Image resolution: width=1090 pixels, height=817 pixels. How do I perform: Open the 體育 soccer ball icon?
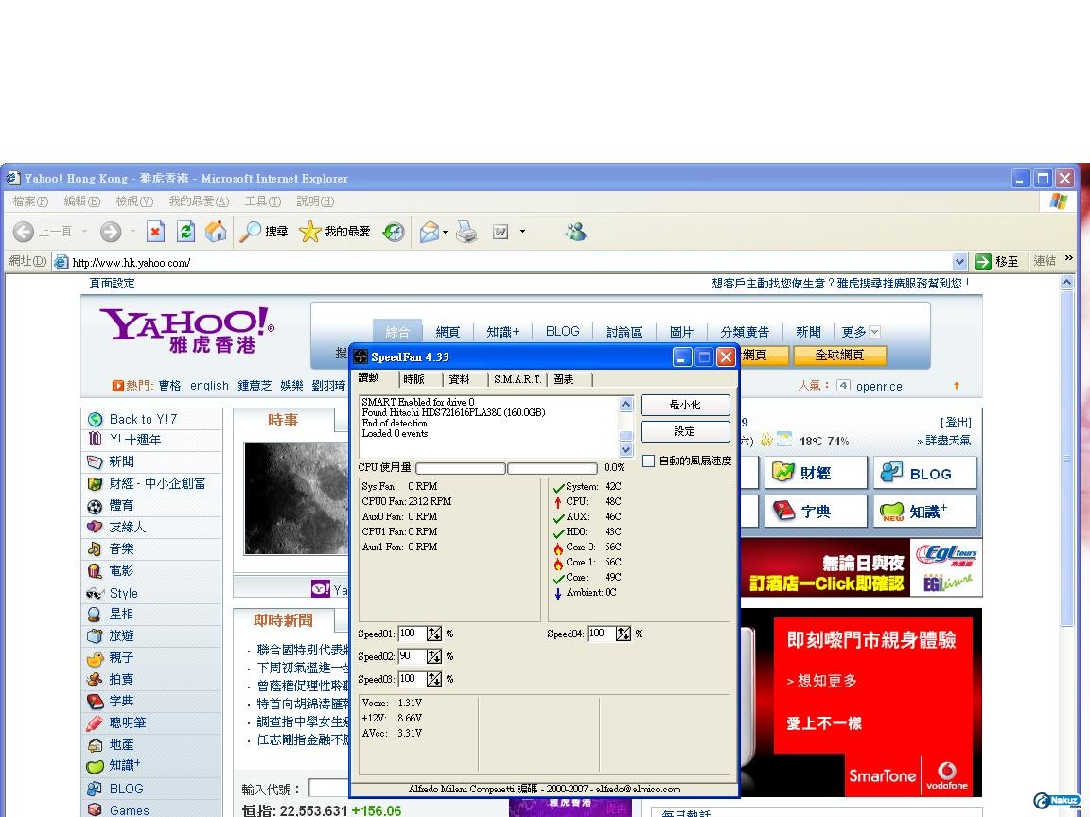pyautogui.click(x=95, y=506)
